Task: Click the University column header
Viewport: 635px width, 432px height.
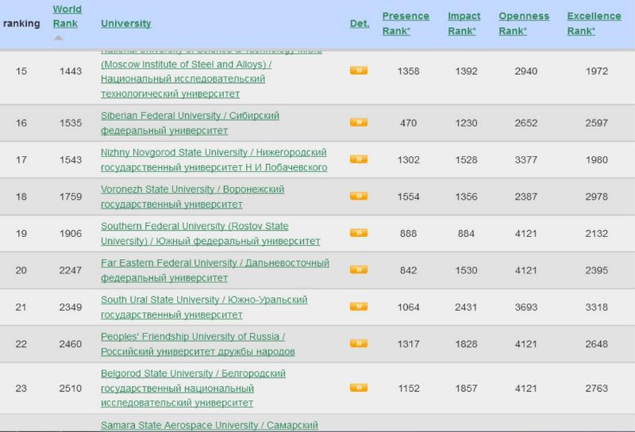Action: point(125,24)
